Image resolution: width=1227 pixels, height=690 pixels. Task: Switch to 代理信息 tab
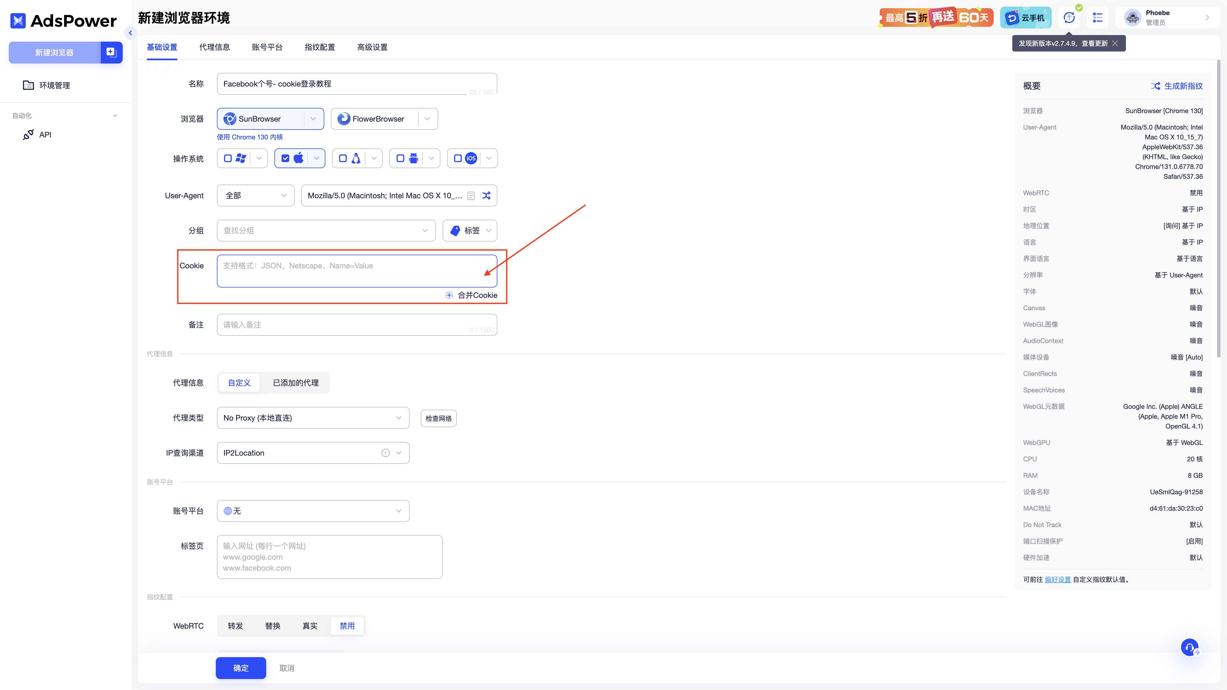coord(214,47)
